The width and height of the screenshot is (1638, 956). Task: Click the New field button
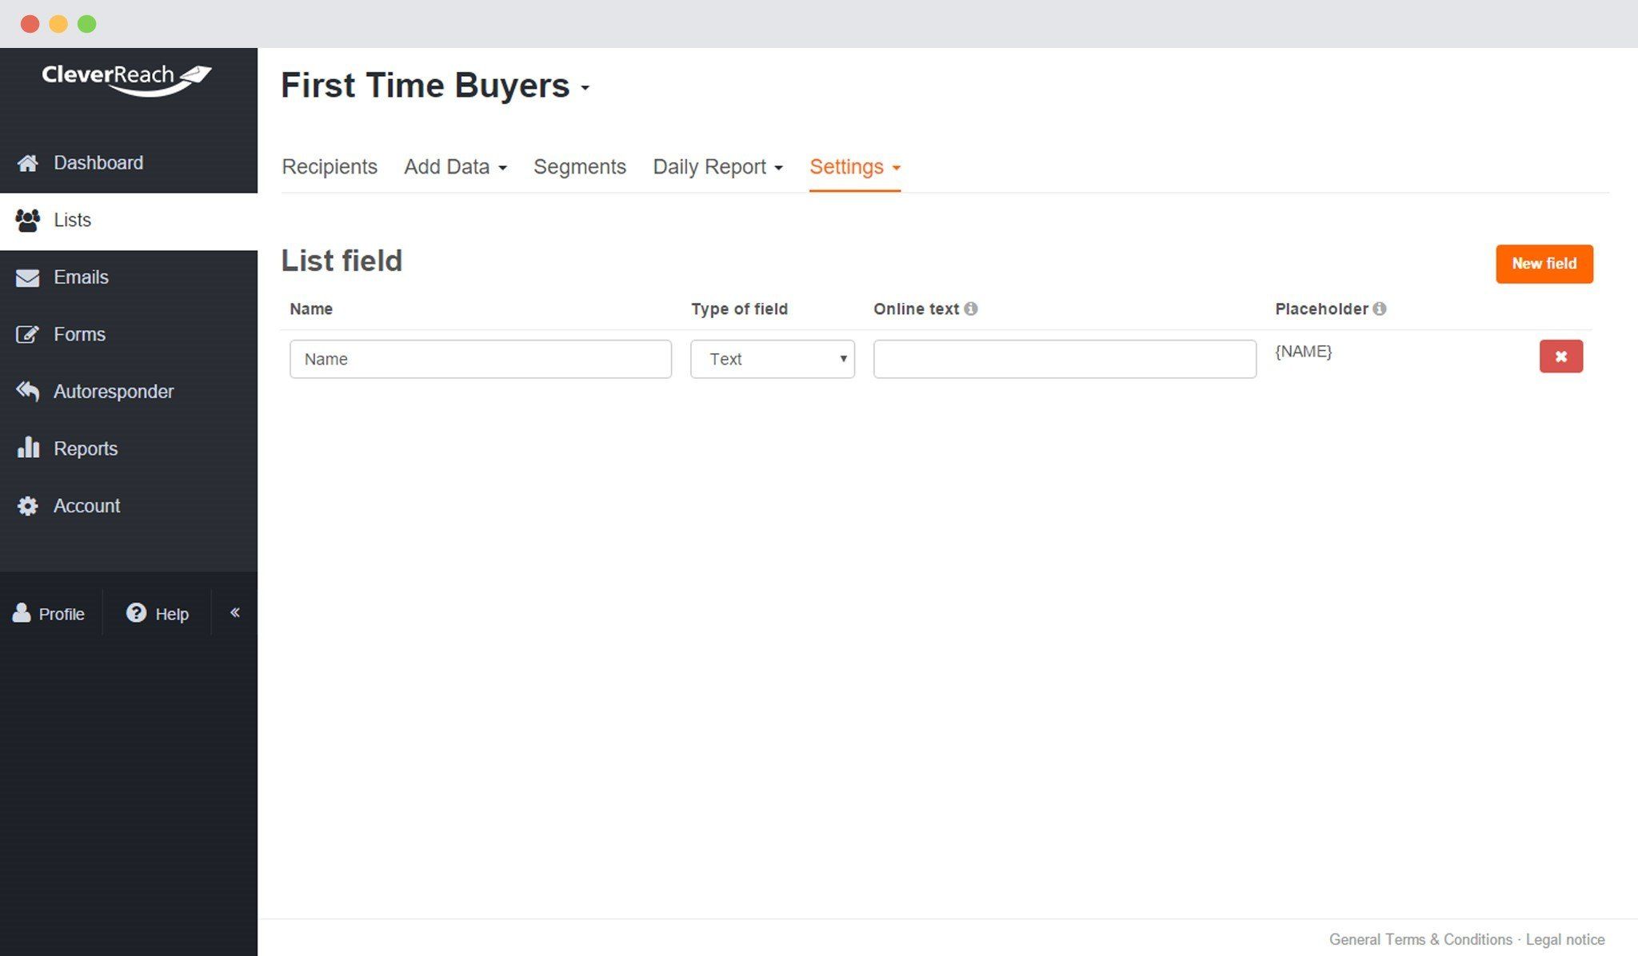click(1544, 264)
